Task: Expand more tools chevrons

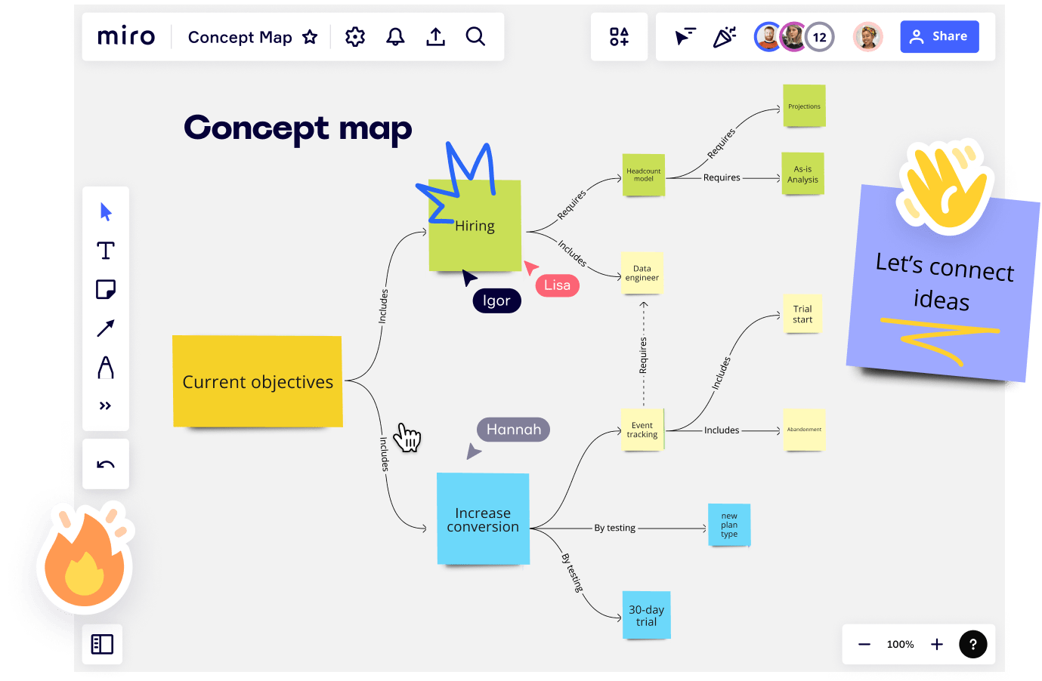Action: point(105,406)
